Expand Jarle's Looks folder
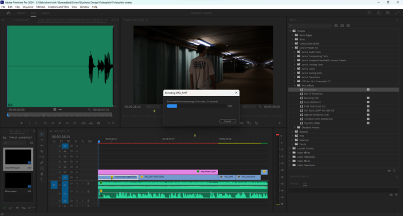The height and width of the screenshot is (216, 403). tap(294, 68)
